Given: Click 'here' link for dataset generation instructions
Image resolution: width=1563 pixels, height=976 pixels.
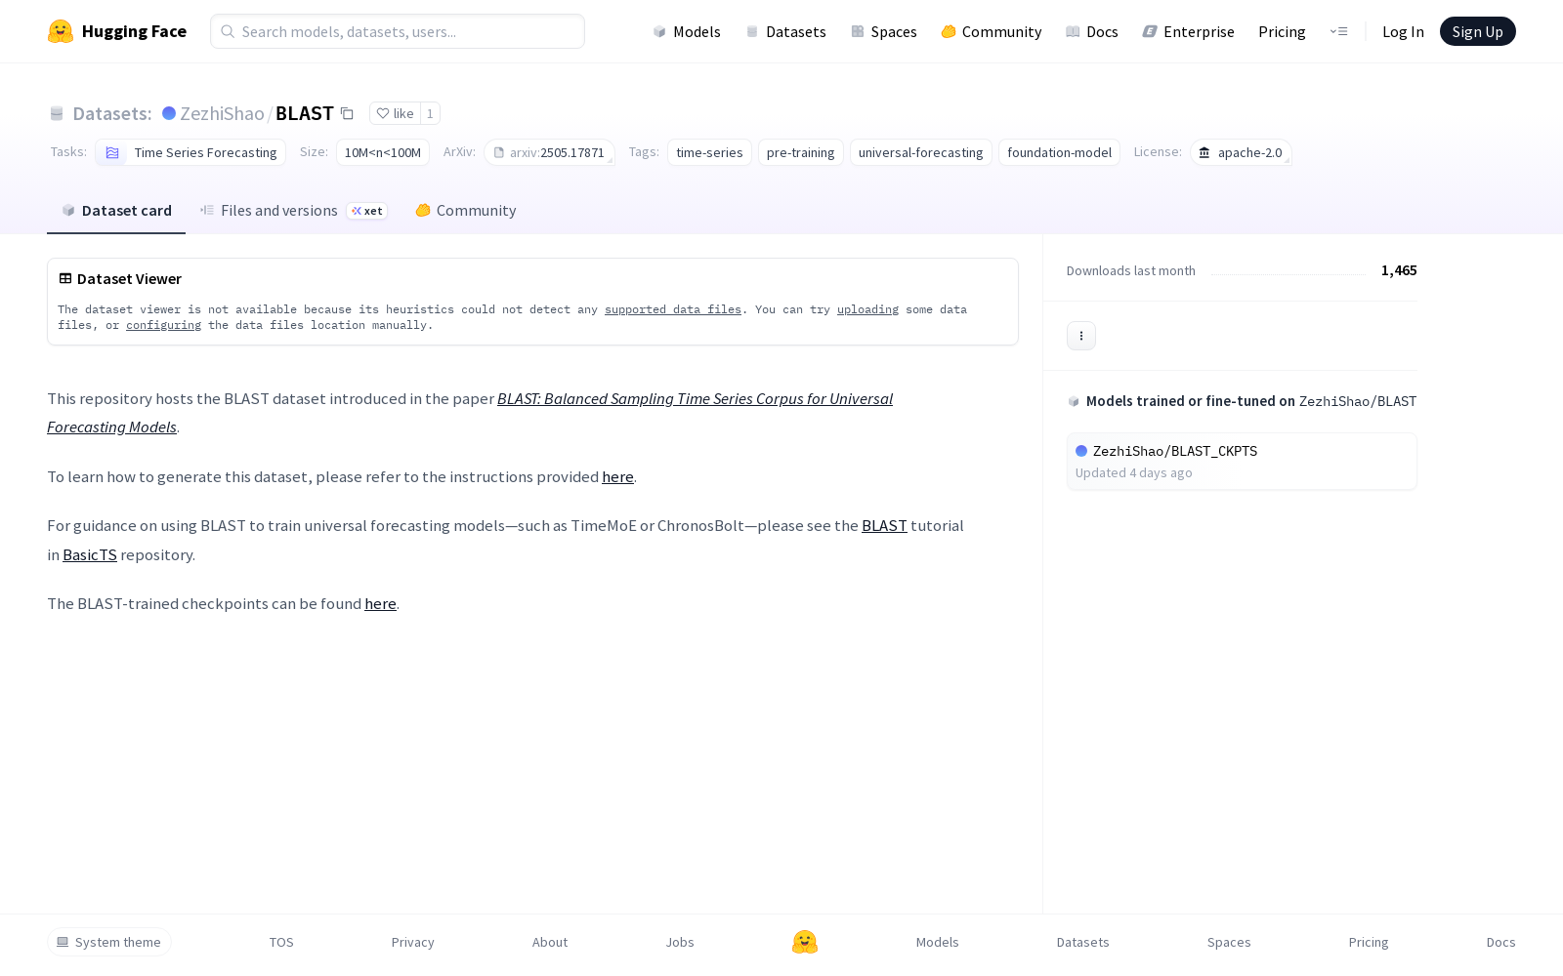Looking at the screenshot, I should coord(617,477).
